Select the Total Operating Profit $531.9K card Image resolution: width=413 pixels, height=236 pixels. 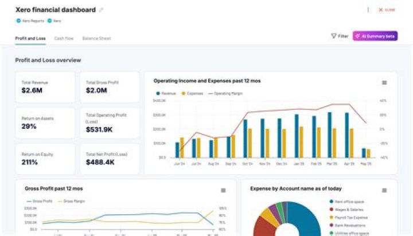[x=110, y=123]
